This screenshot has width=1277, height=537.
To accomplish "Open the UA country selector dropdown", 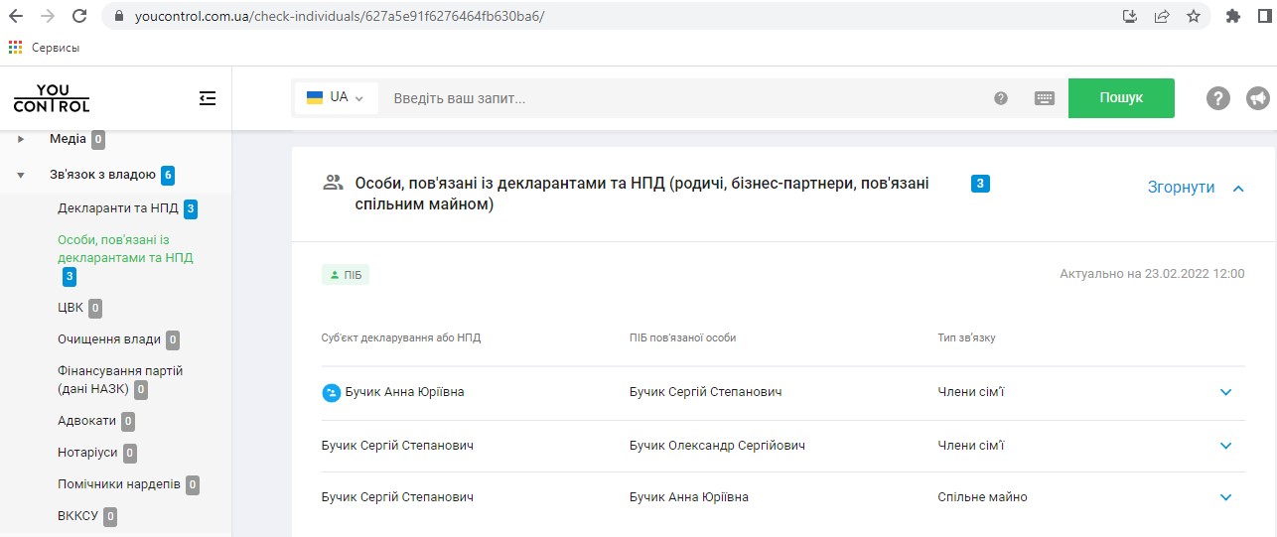I will (336, 98).
